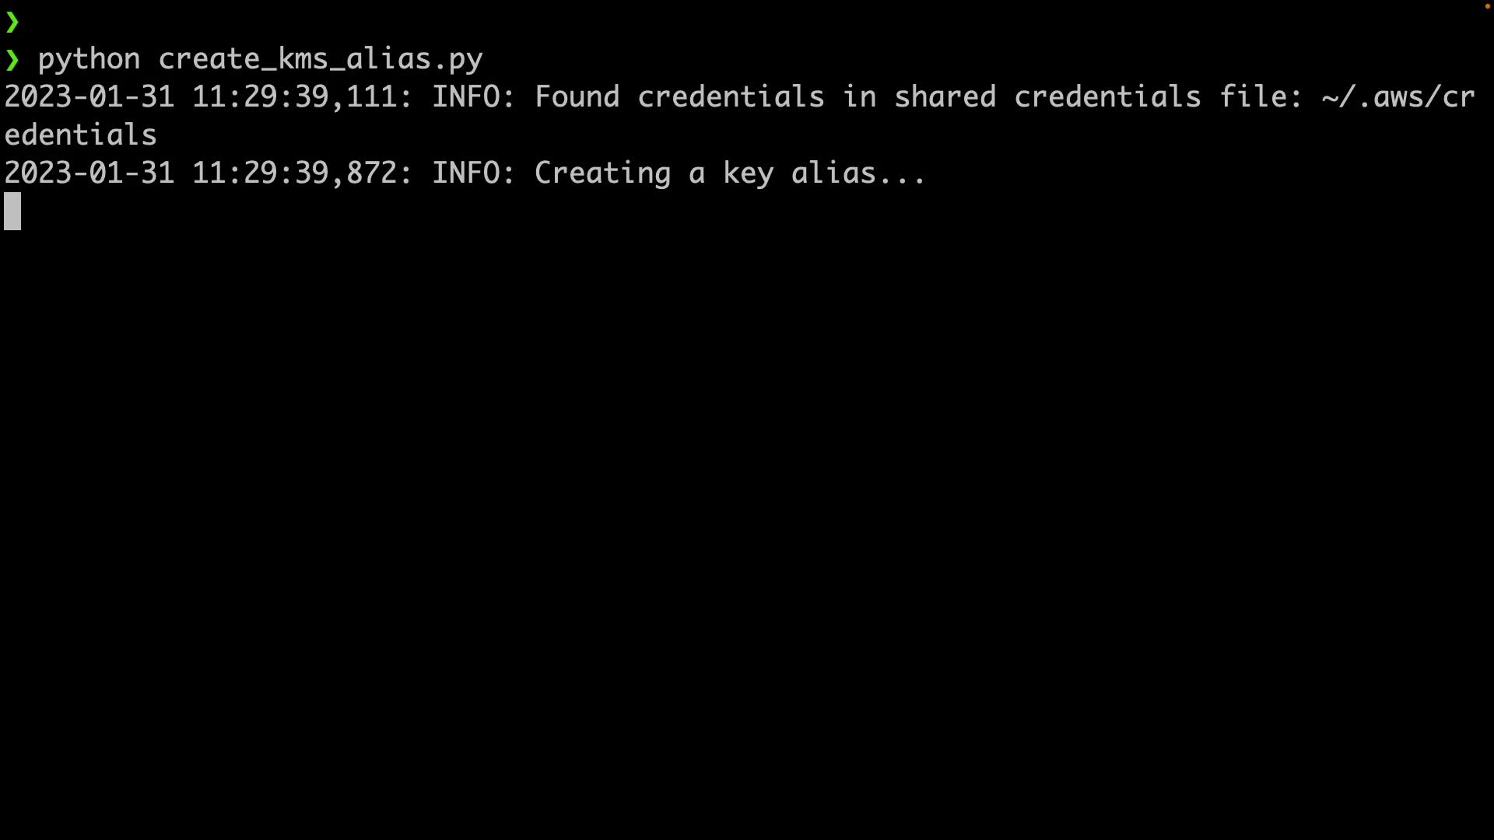The width and height of the screenshot is (1494, 840).
Task: Click the first timestamp 11:29:39,111
Action: [x=302, y=97]
